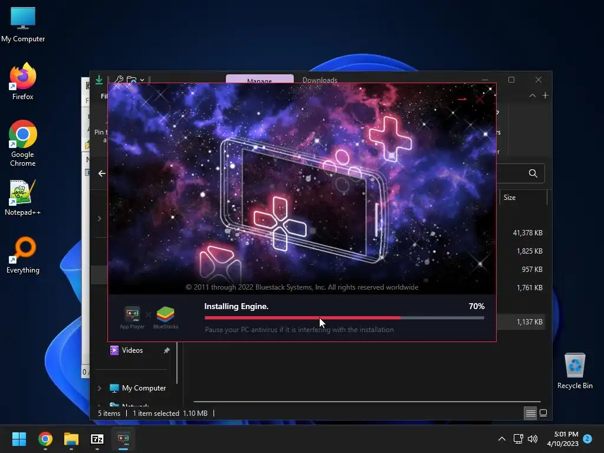
Task: Maximize the Explorer Downloads window
Action: (x=511, y=80)
